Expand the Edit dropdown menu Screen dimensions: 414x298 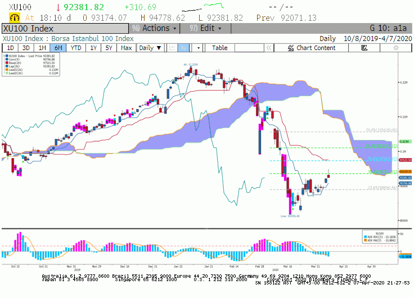click(x=205, y=28)
